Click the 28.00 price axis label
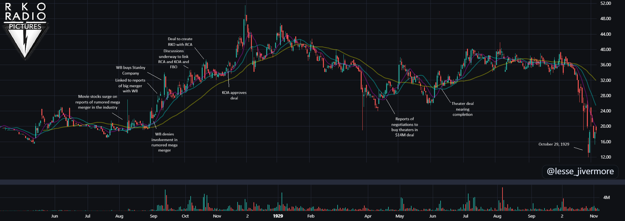 click(606, 96)
